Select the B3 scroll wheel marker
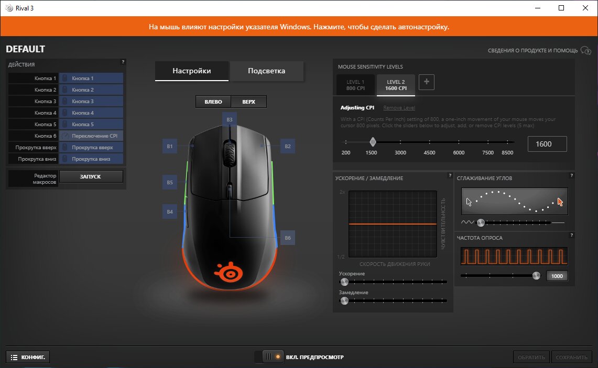Screen dimensions: 598x368 [x=229, y=120]
